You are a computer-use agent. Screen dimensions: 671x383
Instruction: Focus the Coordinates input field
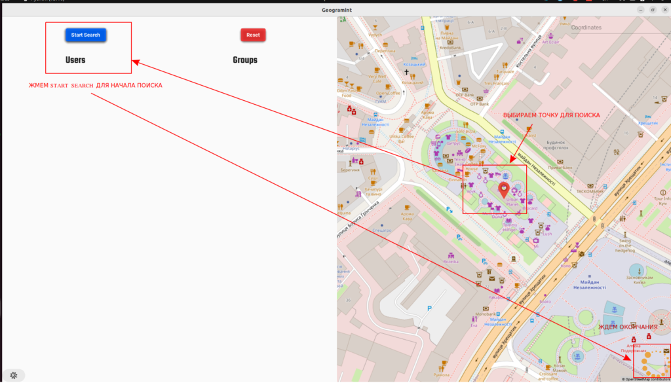click(x=621, y=27)
